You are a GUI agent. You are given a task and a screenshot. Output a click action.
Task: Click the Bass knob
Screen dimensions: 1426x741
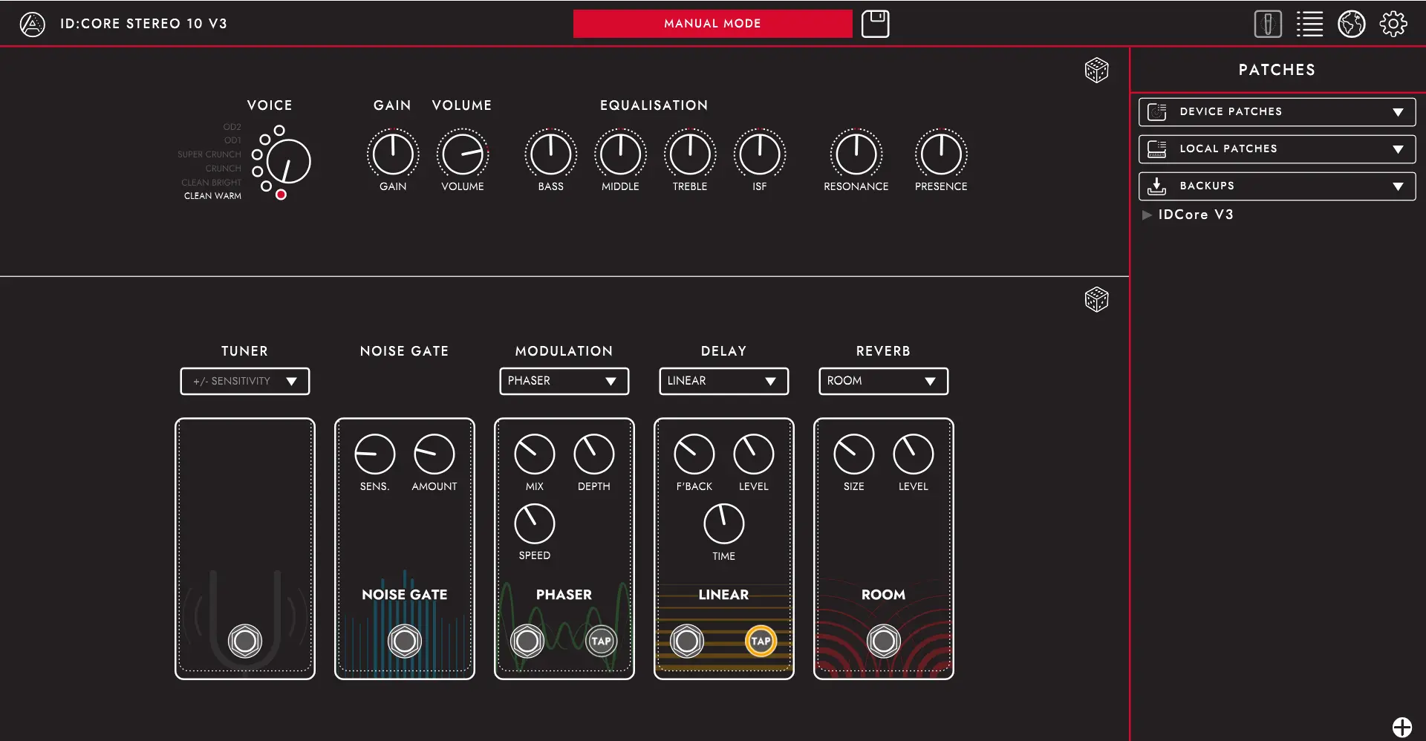point(551,154)
